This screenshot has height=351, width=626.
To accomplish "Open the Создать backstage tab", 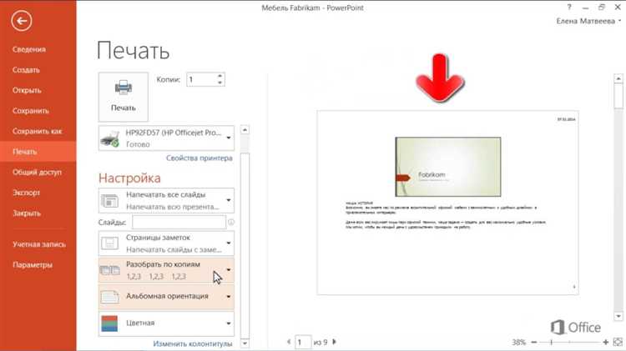I will pyautogui.click(x=26, y=70).
